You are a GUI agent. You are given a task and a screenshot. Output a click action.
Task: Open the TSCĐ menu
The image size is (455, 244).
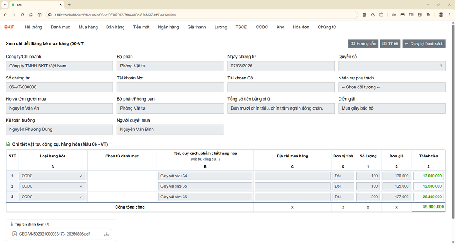coord(241,27)
